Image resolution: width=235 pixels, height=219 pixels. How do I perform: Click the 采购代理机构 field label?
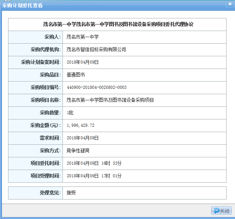click(x=45, y=49)
